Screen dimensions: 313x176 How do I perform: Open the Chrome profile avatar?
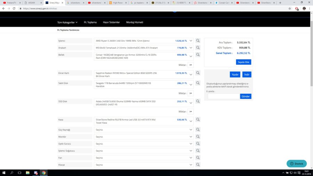304,9
